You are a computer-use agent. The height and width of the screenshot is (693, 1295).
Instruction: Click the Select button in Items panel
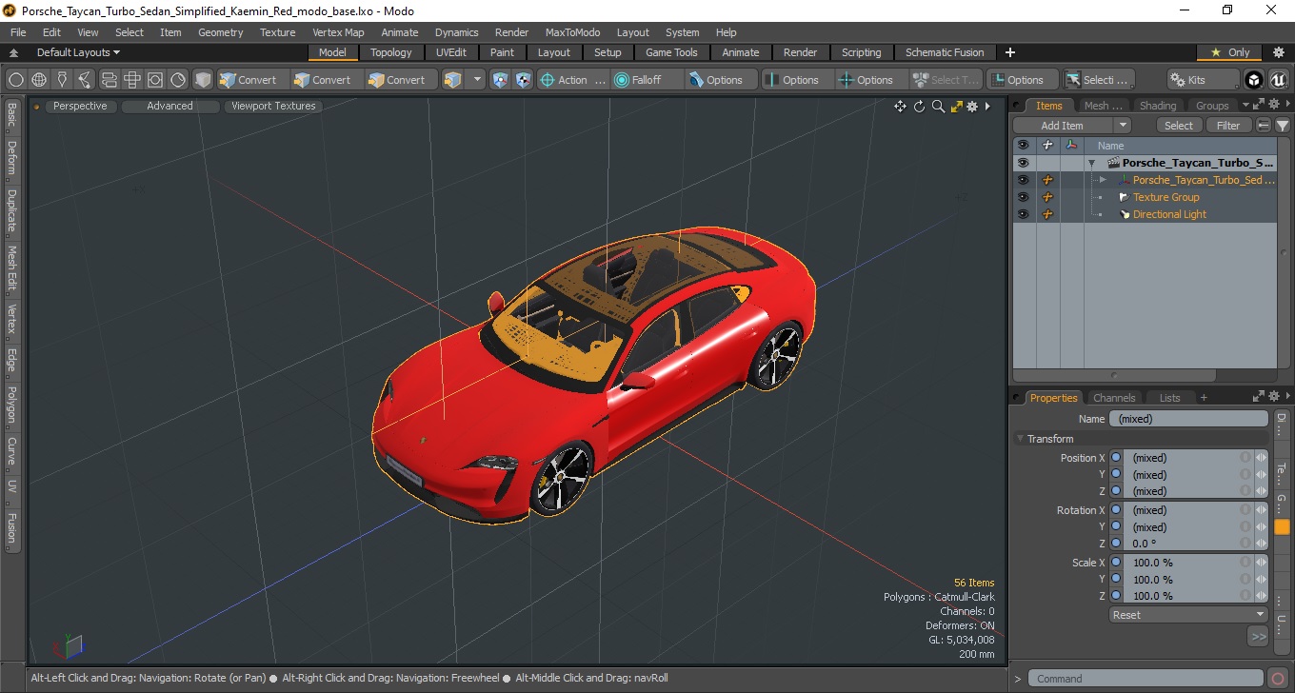coord(1179,126)
